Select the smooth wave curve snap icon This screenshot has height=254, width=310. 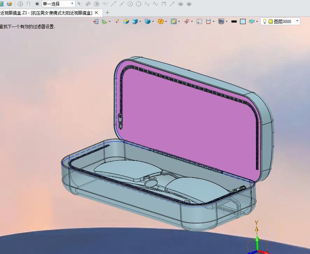pyautogui.click(x=155, y=4)
